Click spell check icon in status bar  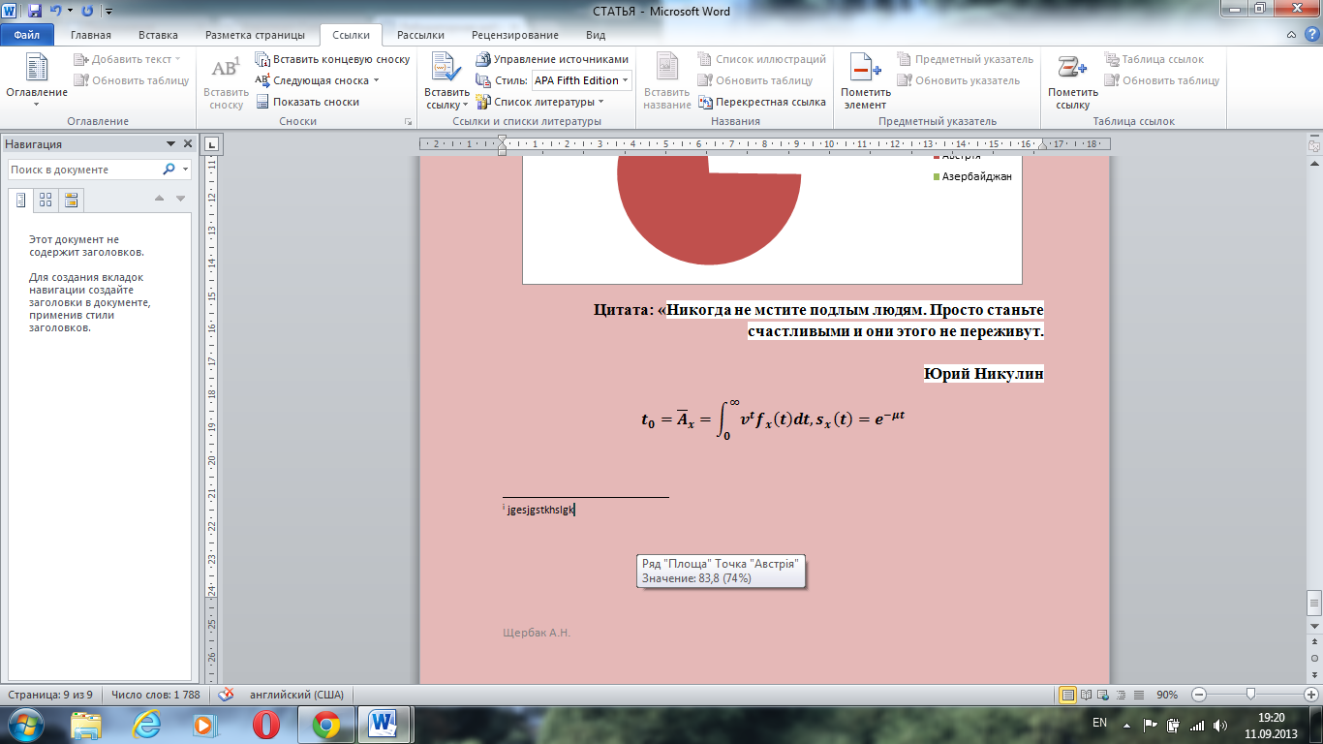point(226,695)
